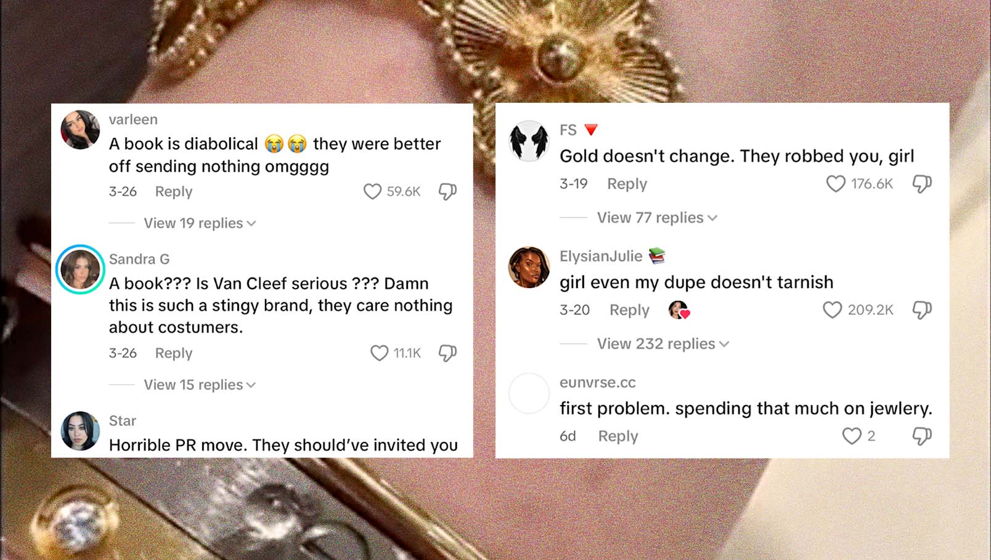Expand View 19 replies under varleen
The width and height of the screenshot is (991, 560).
(200, 223)
